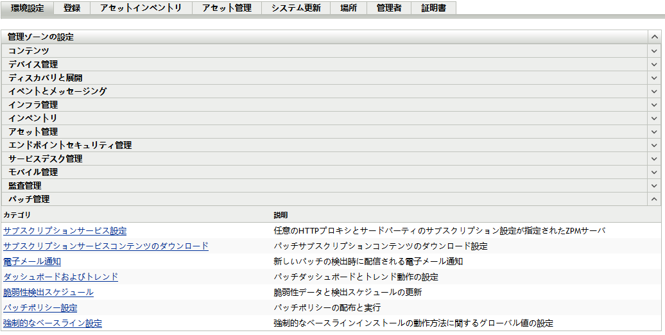The image size is (665, 335).
Task: Click description 新しいパッチの検出時に配信される電子メール通知
Action: pos(368,262)
